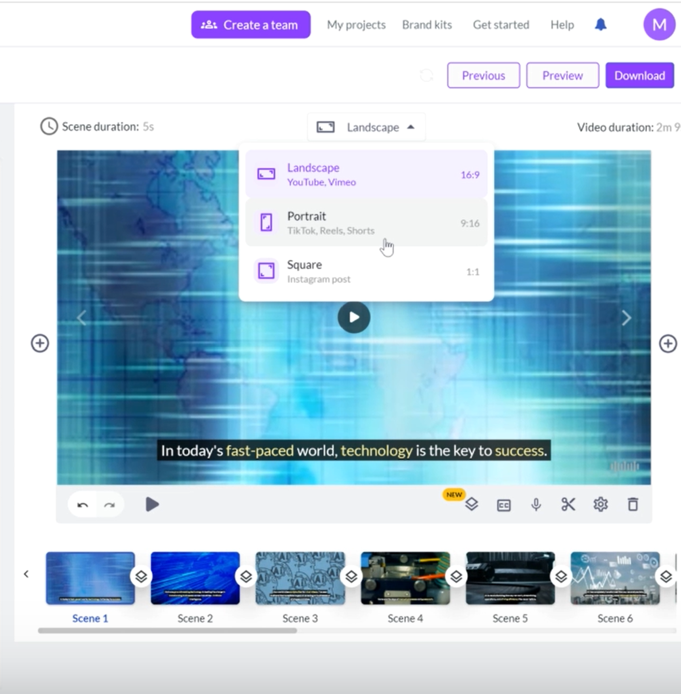Select the Scene 6 thumbnail
The width and height of the screenshot is (681, 694).
click(x=615, y=578)
